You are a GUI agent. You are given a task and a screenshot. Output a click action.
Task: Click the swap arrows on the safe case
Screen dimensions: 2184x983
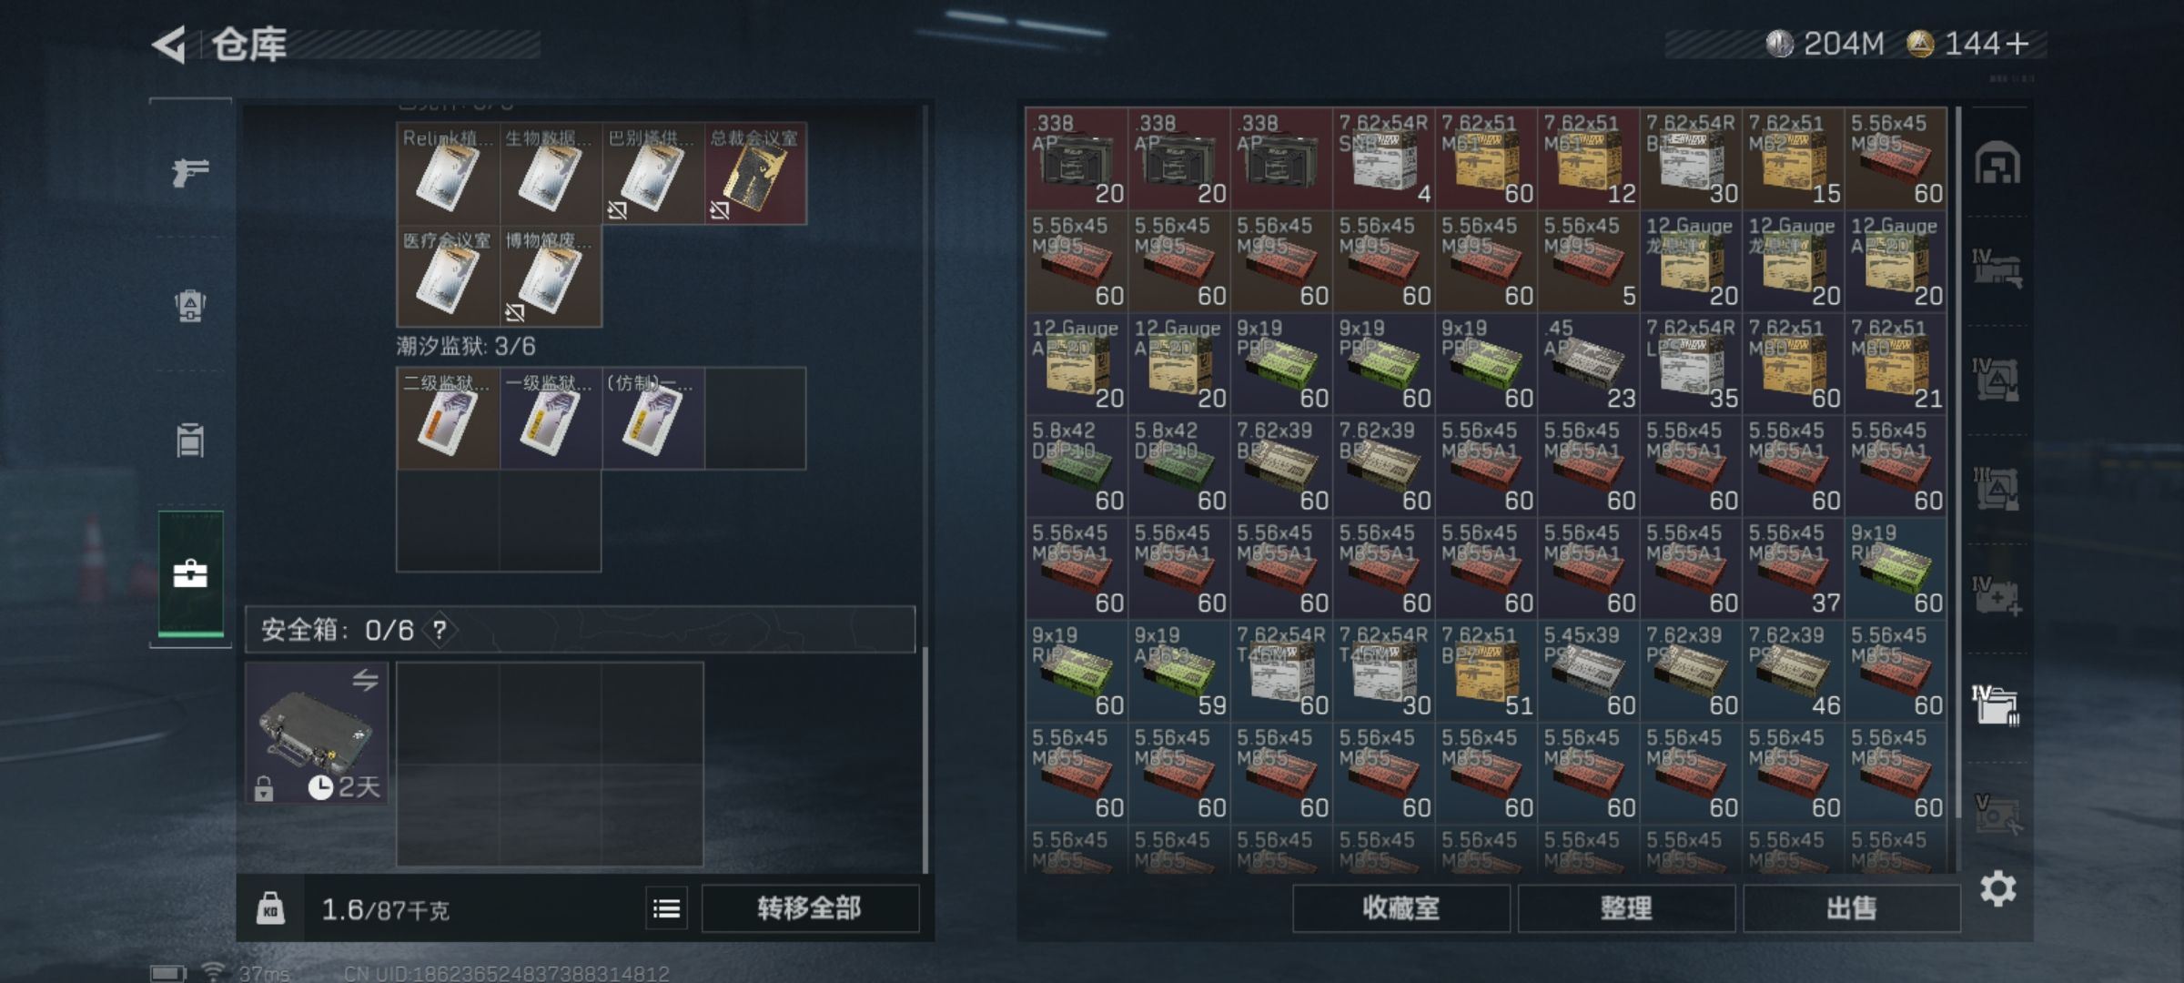click(366, 680)
